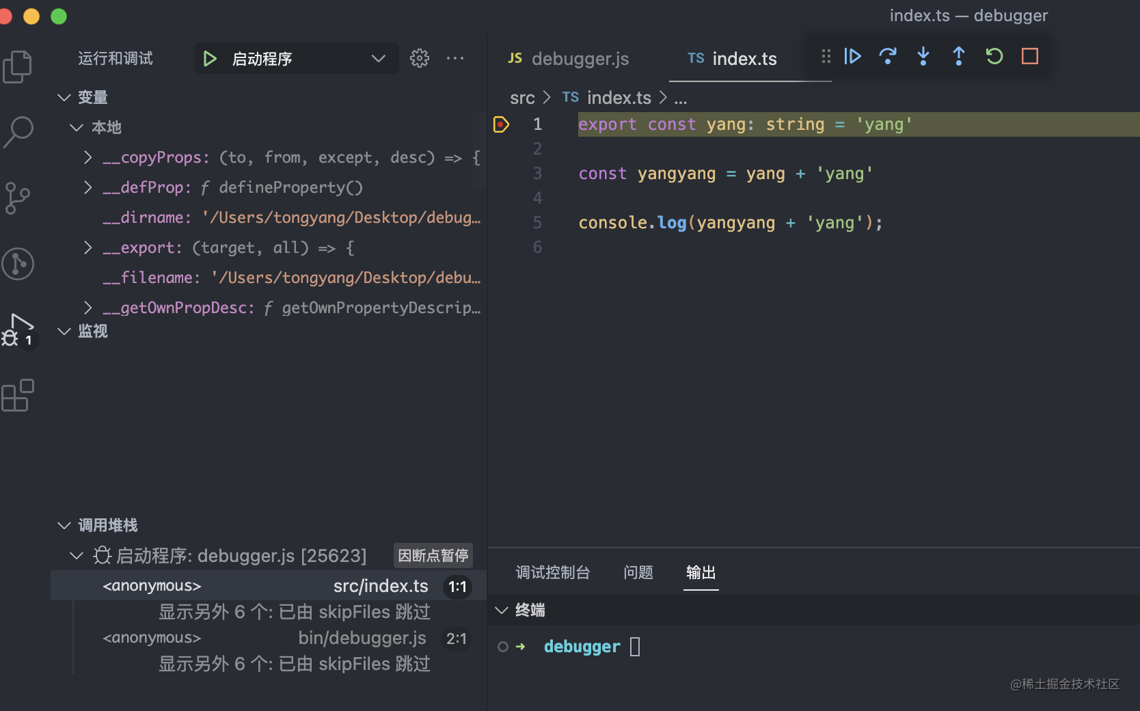Toggle the breakpoint on line 1
The width and height of the screenshot is (1140, 711).
tap(501, 124)
